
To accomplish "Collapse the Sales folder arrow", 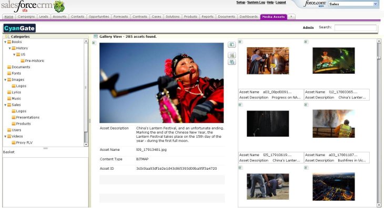I will pyautogui.click(x=5, y=105).
